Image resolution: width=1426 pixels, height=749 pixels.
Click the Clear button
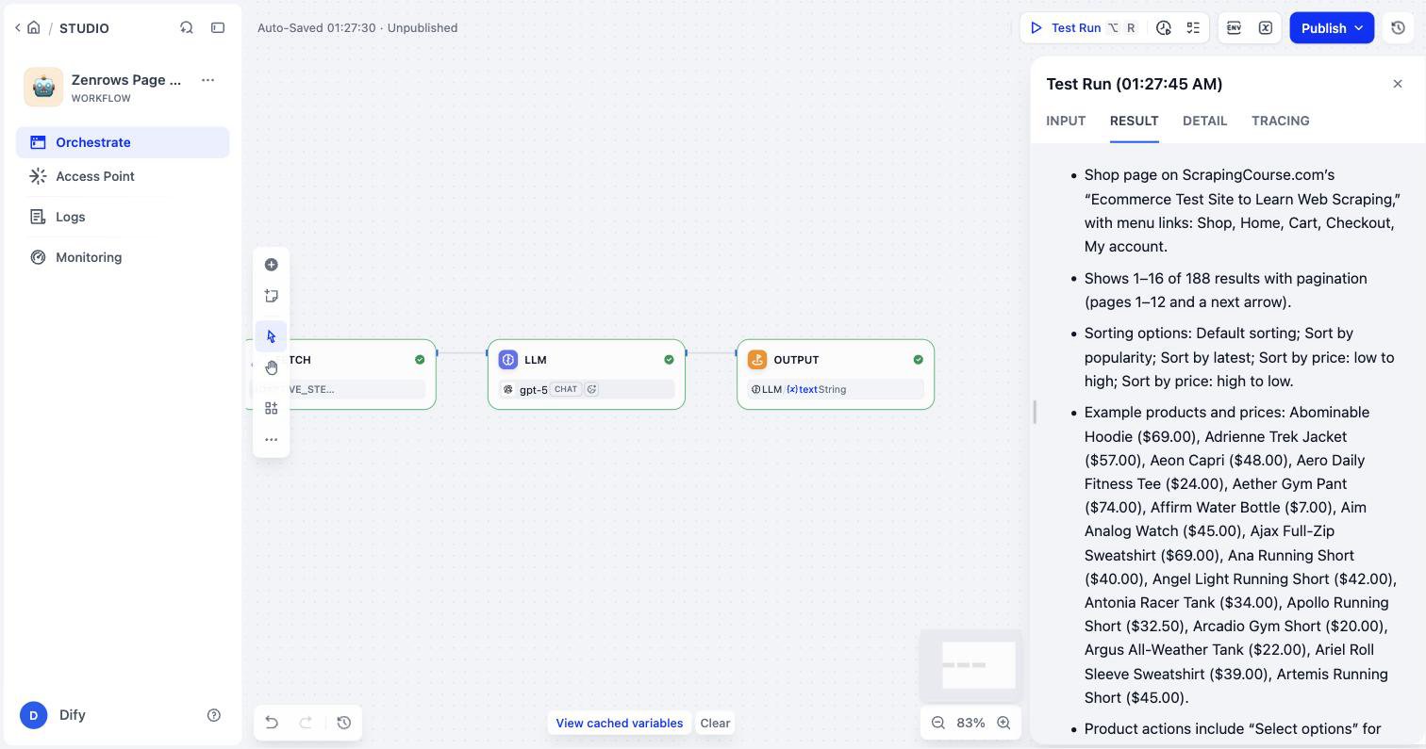click(715, 723)
